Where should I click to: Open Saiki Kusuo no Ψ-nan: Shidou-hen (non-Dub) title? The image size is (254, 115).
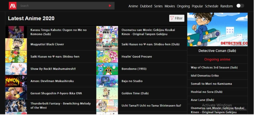point(55,57)
